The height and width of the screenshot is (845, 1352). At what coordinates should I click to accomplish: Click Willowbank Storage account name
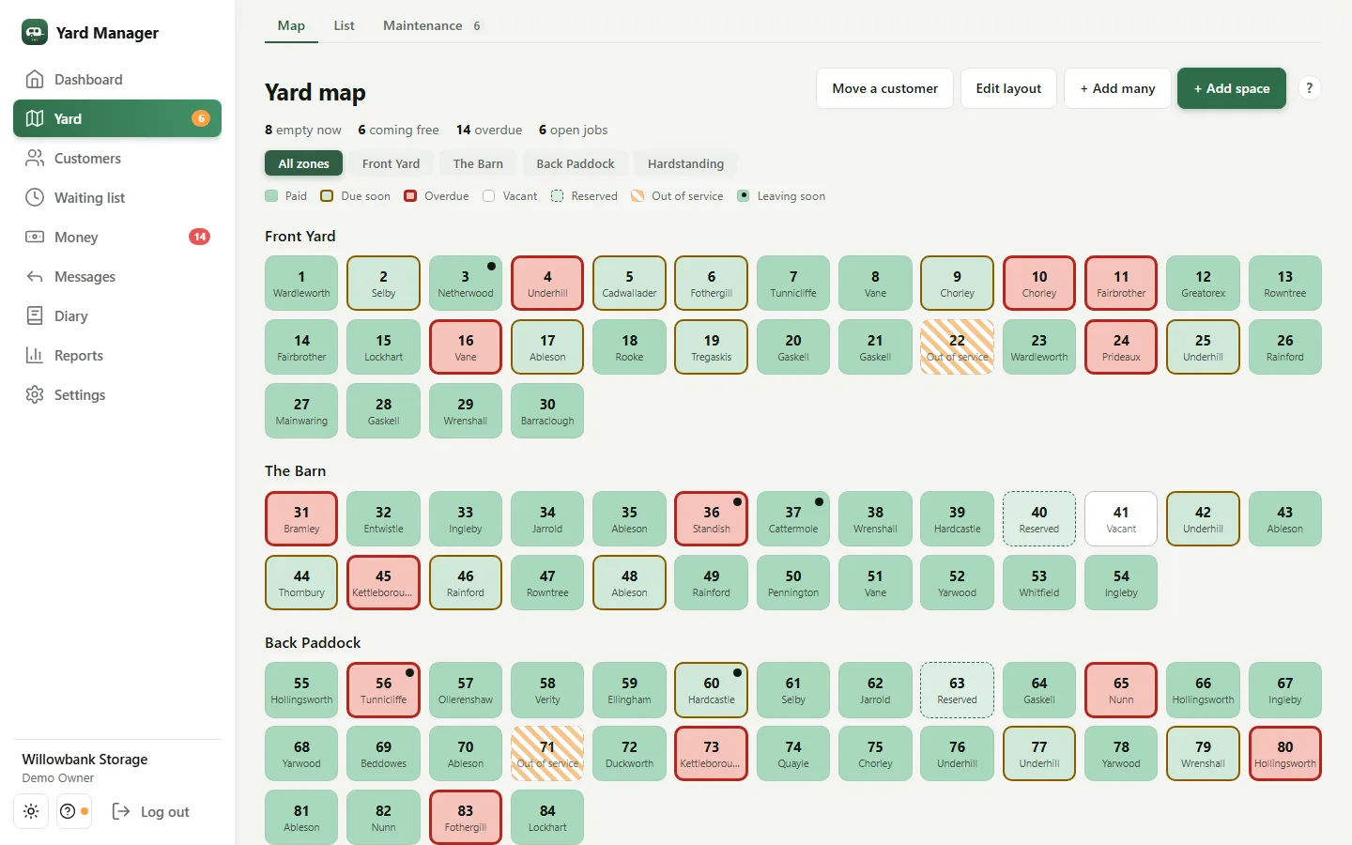tap(84, 759)
